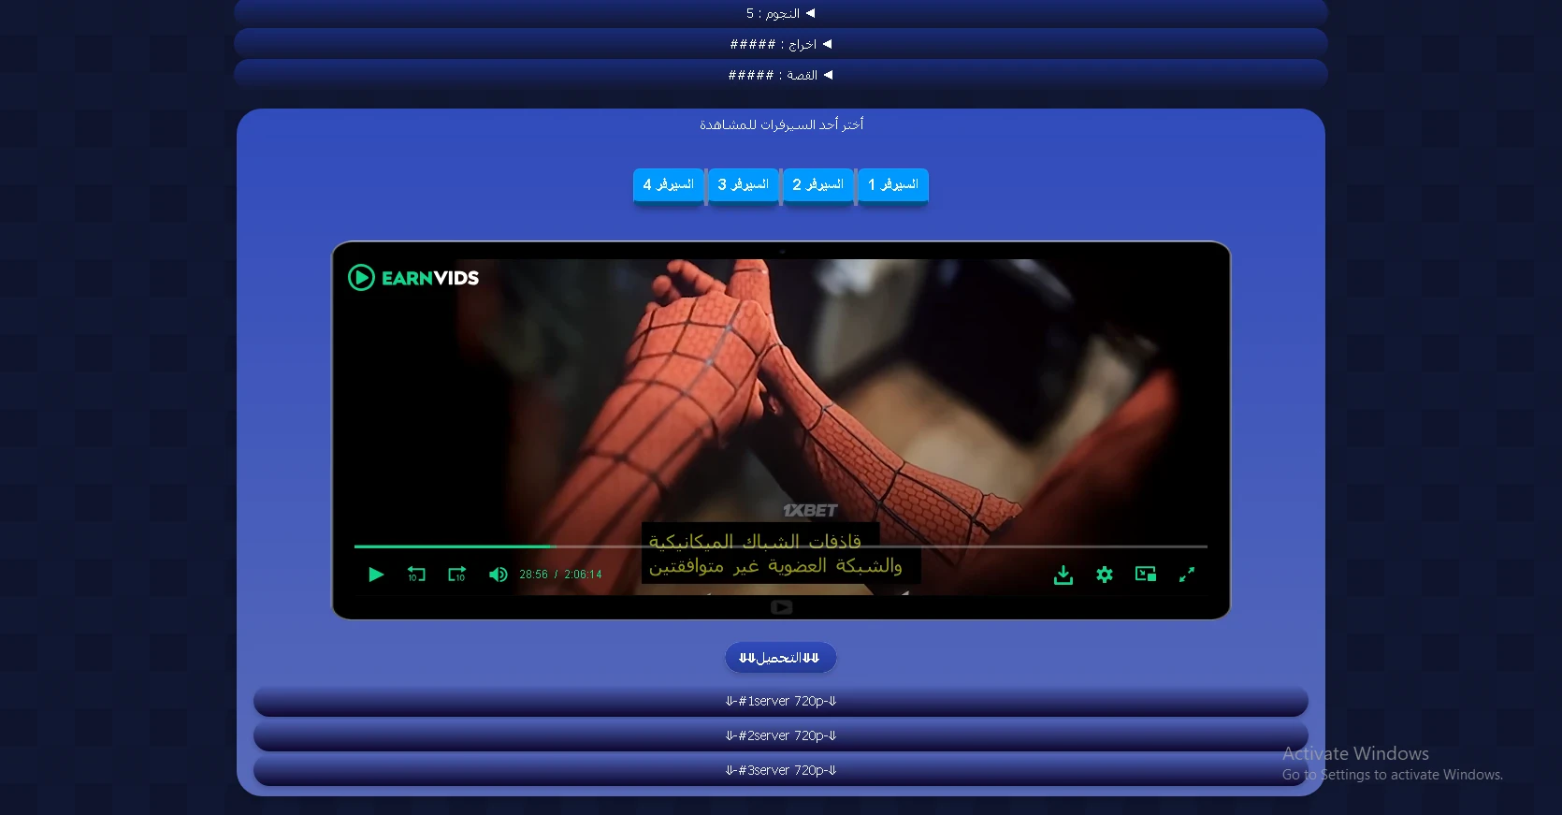
Task: Play the video in the EarnVids player
Action: click(x=376, y=575)
